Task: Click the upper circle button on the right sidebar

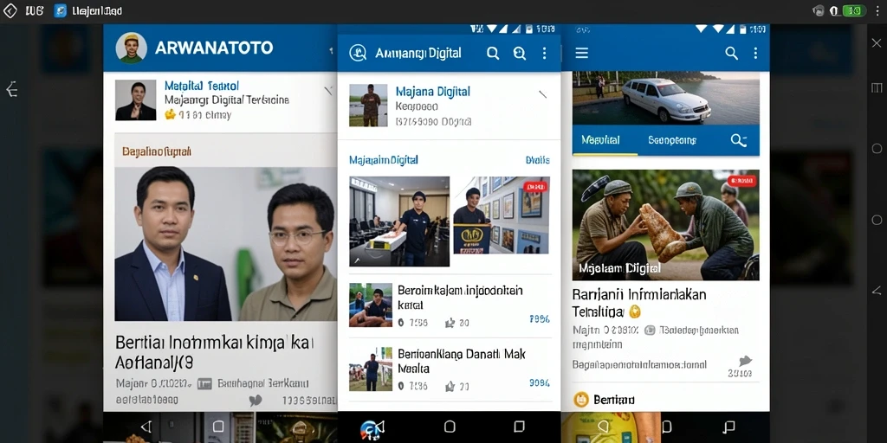Action: tap(877, 149)
